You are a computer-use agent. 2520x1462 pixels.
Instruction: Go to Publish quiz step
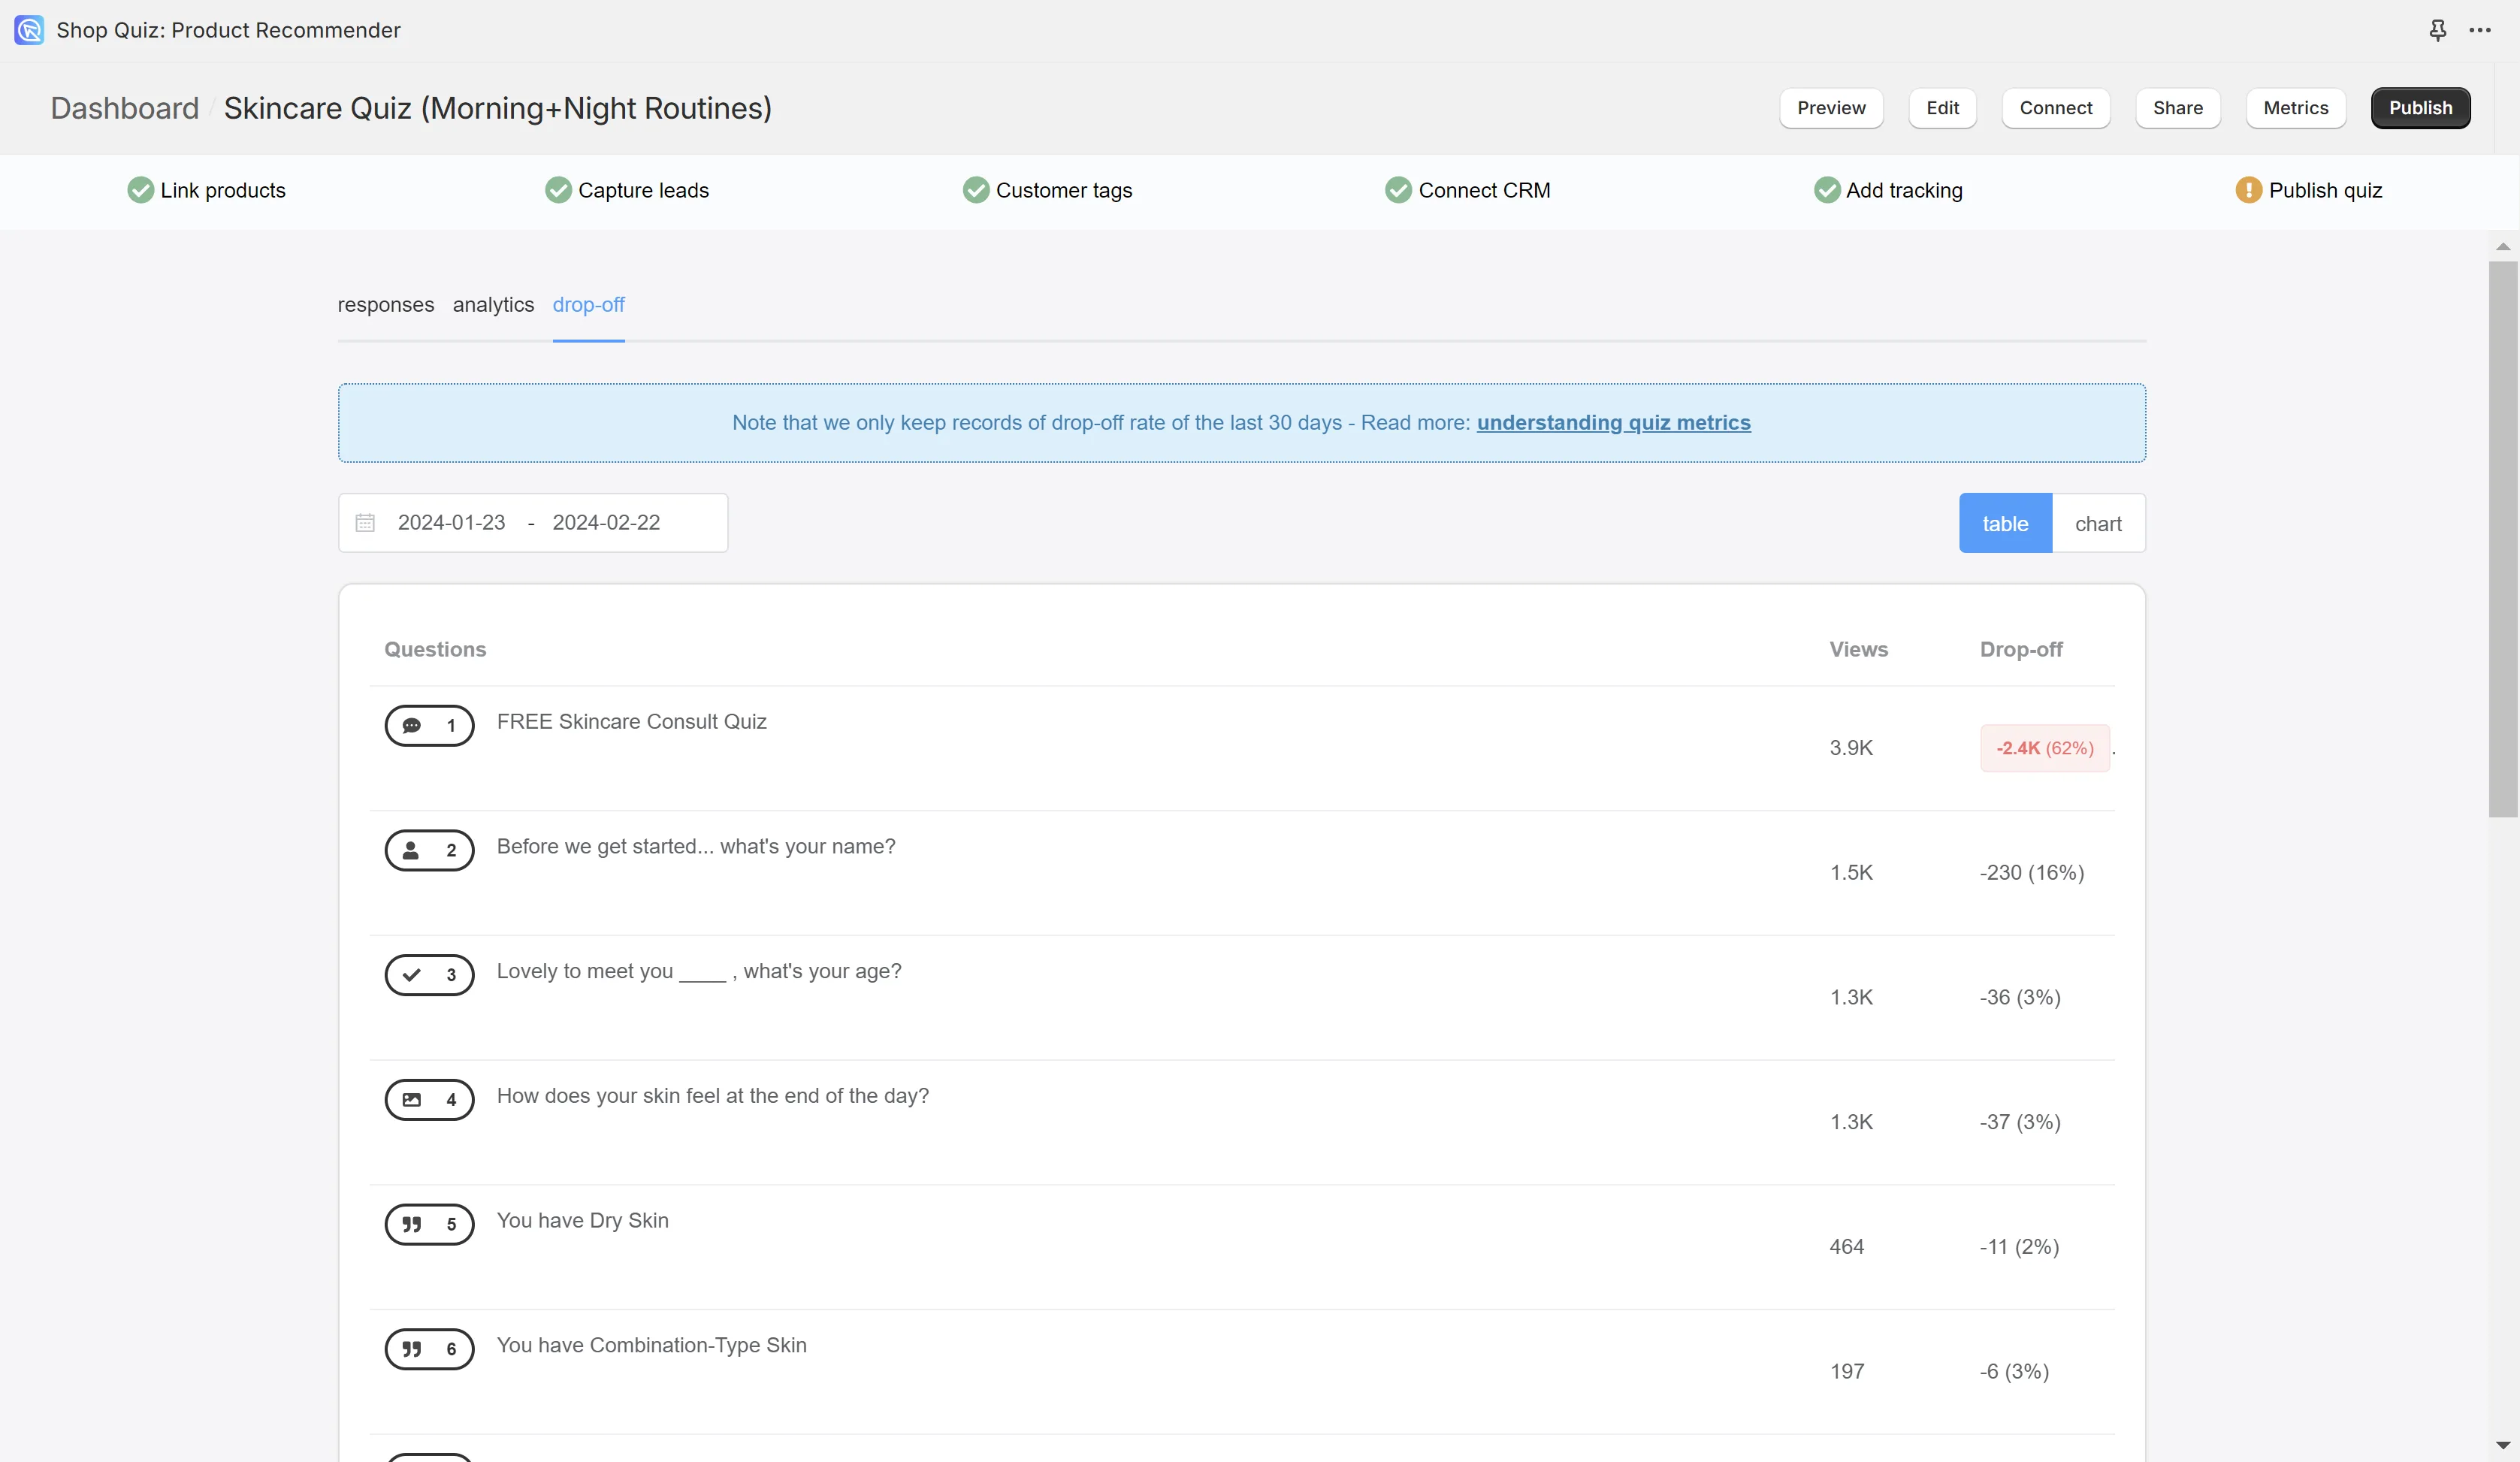pyautogui.click(x=2310, y=190)
